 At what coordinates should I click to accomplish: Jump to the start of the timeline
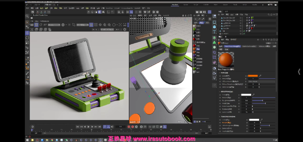[78, 127]
